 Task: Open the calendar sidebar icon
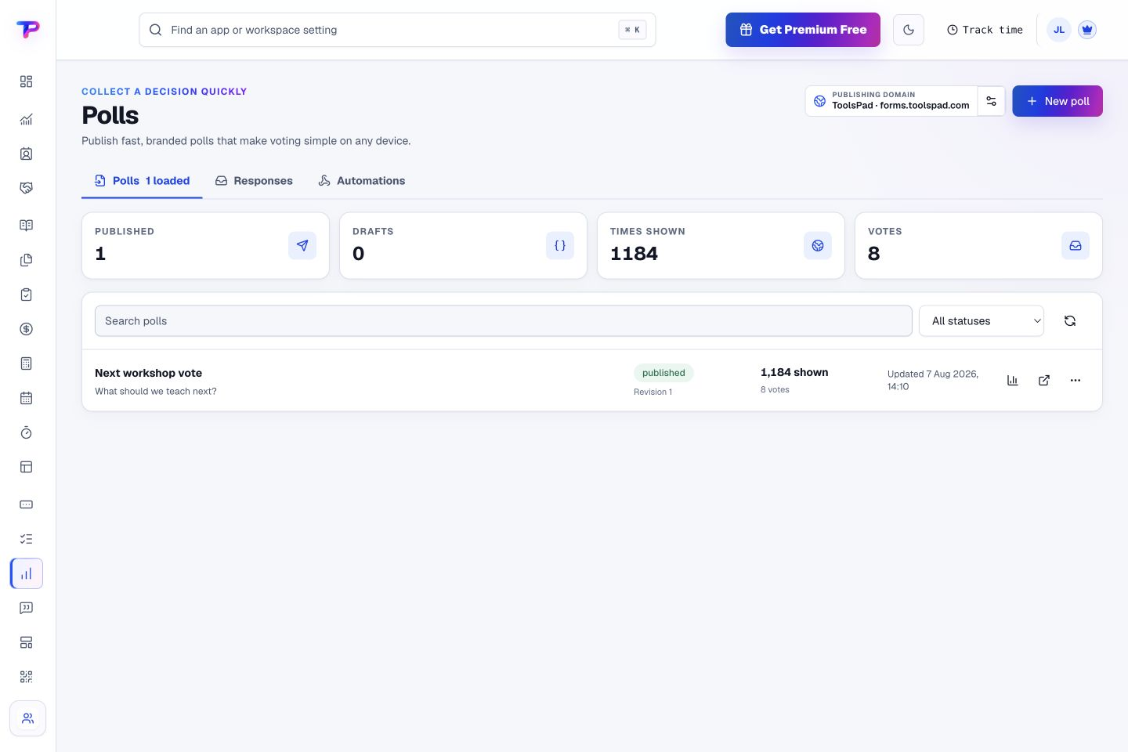pyautogui.click(x=26, y=398)
